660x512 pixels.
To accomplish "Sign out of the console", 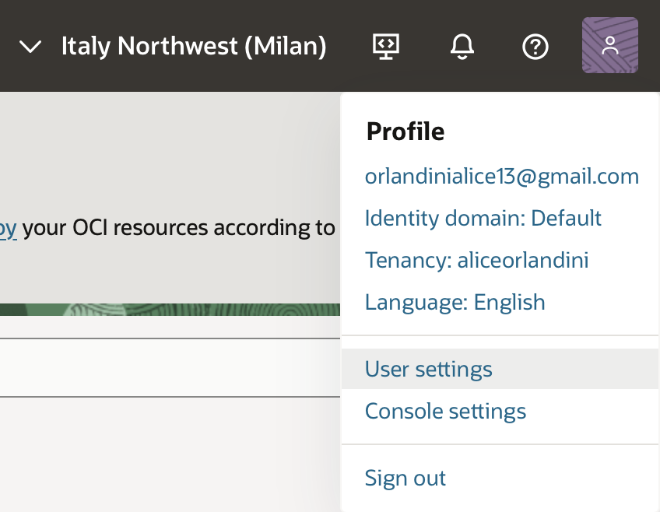I will point(405,478).
